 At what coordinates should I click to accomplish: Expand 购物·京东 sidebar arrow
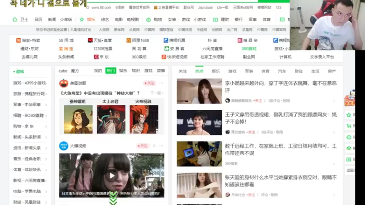[46, 127]
